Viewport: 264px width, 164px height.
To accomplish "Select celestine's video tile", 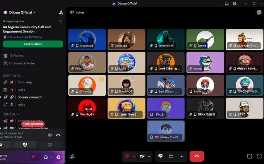I will click(166, 40).
